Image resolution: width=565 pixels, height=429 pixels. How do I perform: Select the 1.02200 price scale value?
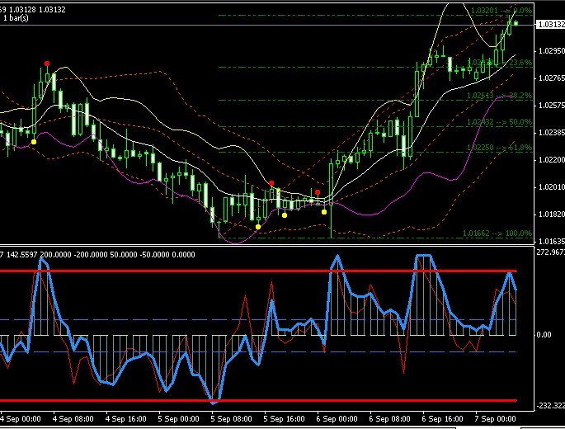552,160
